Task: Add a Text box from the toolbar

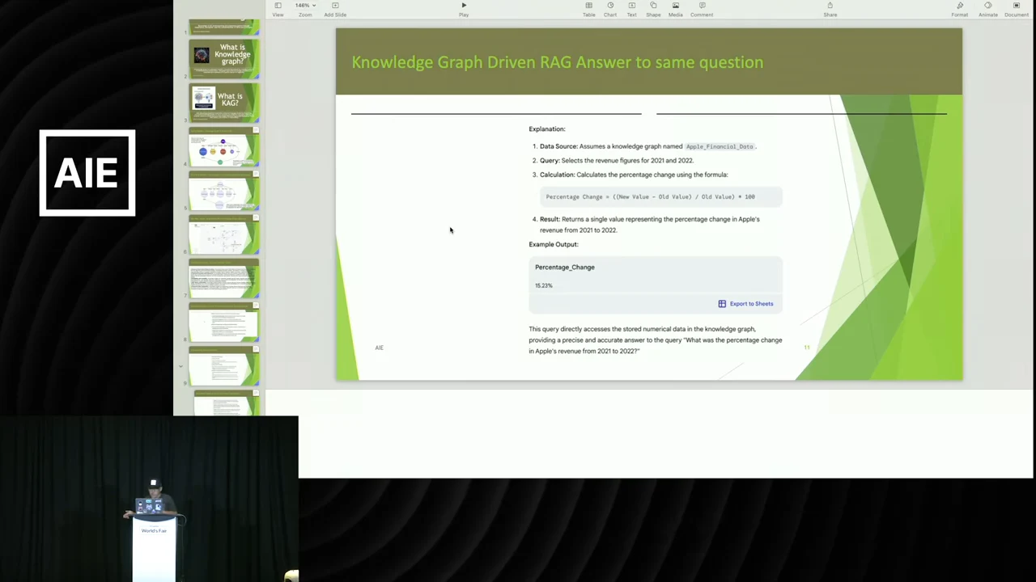Action: [x=631, y=9]
